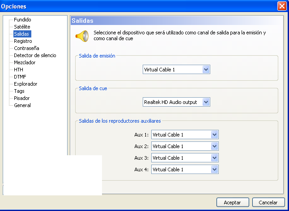Select Fundido in the options tree
289x211 pixels.
point(22,20)
